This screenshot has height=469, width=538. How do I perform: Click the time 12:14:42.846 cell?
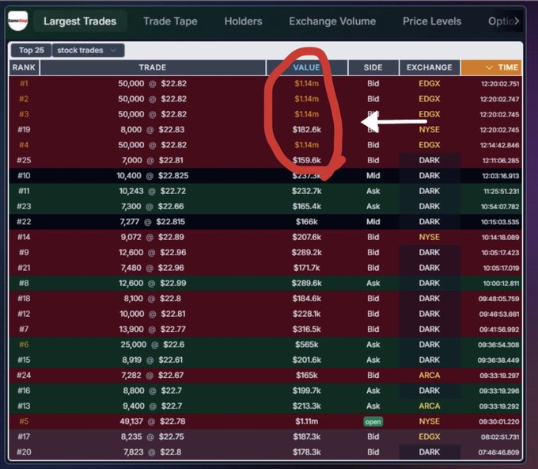[x=500, y=145]
